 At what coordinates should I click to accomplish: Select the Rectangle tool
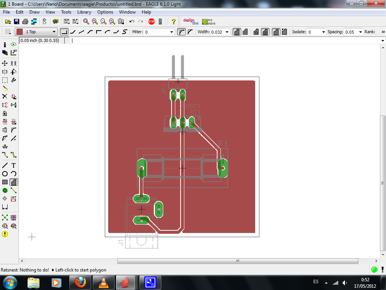[5, 182]
